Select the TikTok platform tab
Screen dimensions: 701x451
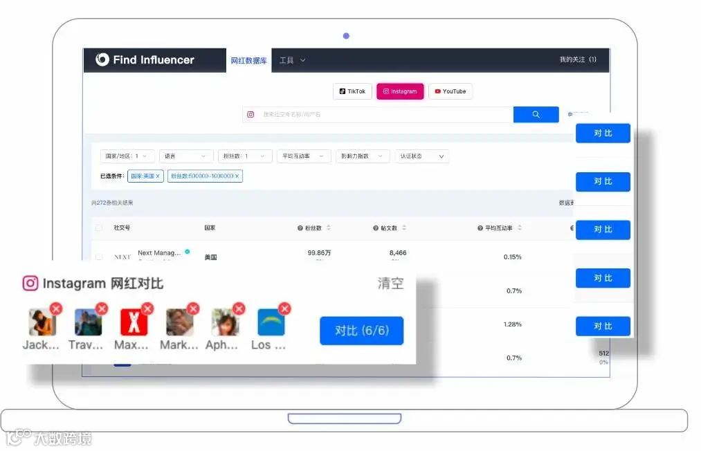(352, 91)
